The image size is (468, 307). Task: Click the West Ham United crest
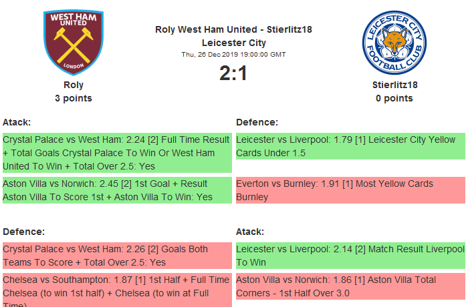74,43
